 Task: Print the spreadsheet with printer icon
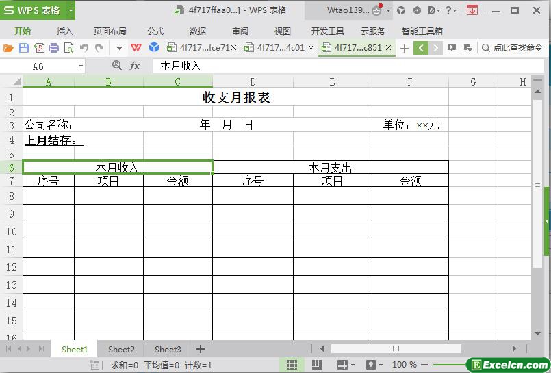click(54, 48)
